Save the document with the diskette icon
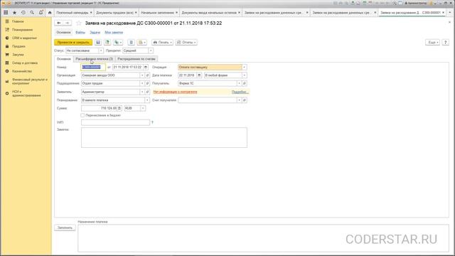This screenshot has width=455, height=256. [x=98, y=43]
